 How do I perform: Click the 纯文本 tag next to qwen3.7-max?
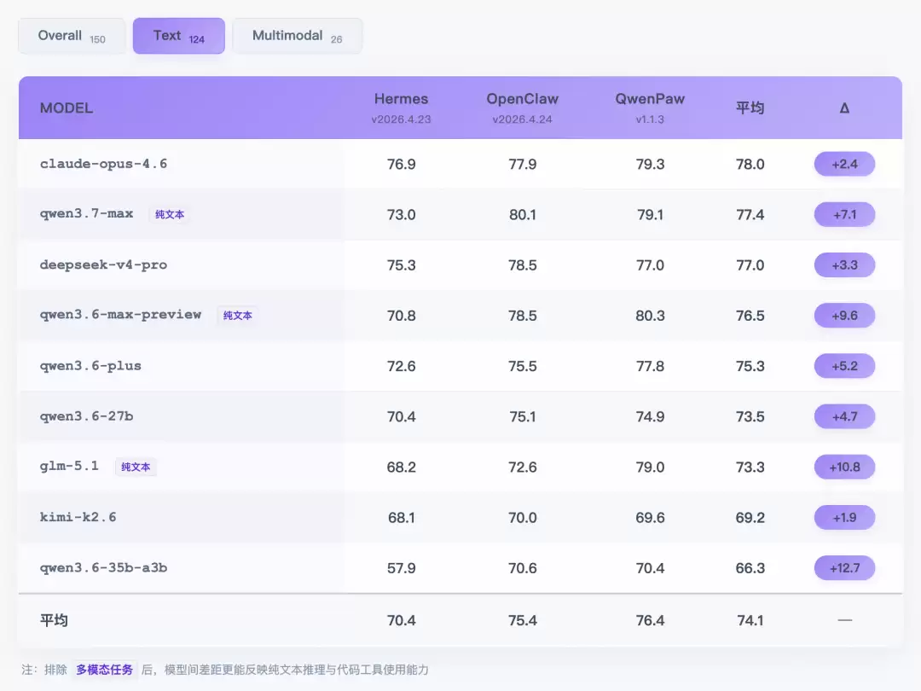point(170,214)
